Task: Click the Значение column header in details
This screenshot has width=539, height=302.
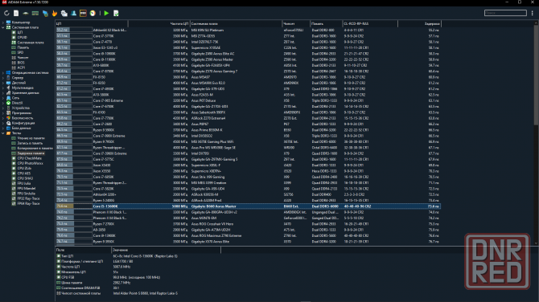Action: tap(166, 250)
